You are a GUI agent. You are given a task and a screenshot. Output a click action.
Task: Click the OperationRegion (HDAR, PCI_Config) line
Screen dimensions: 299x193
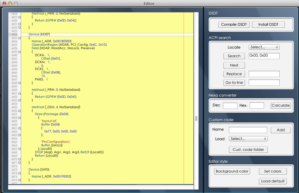[x=69, y=45]
